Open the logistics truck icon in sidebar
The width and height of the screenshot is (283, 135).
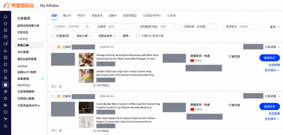(x=6, y=105)
